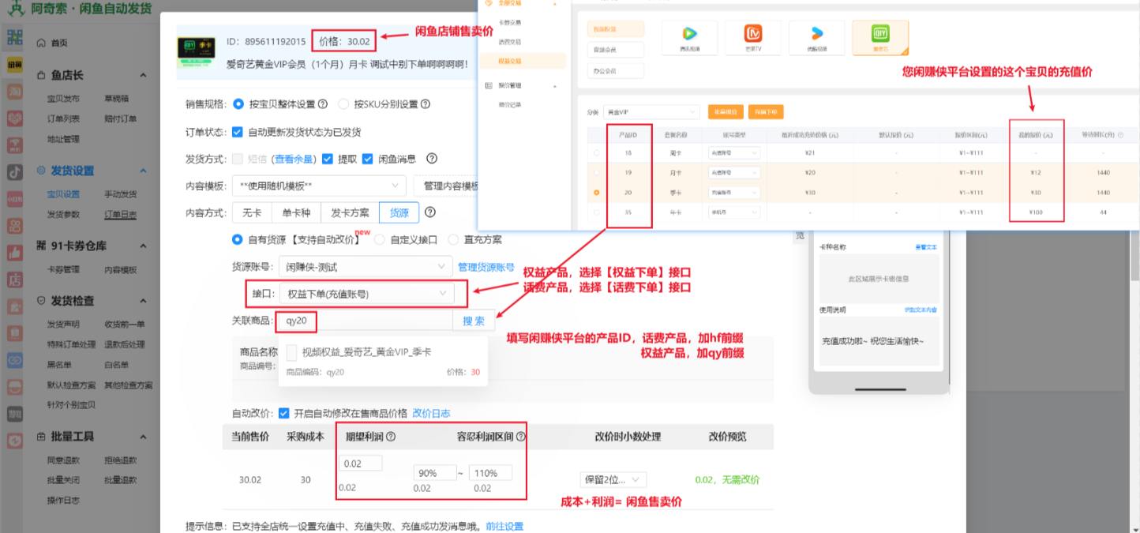Select the 自定义接口 radio option
The image size is (1140, 533).
[380, 239]
